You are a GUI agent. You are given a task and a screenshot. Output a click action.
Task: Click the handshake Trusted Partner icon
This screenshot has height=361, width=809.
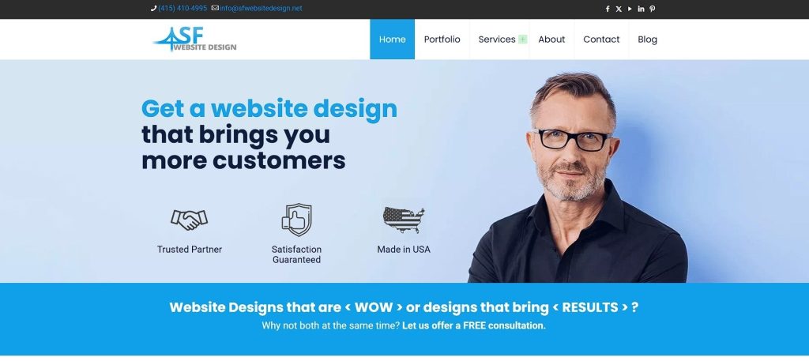click(190, 220)
